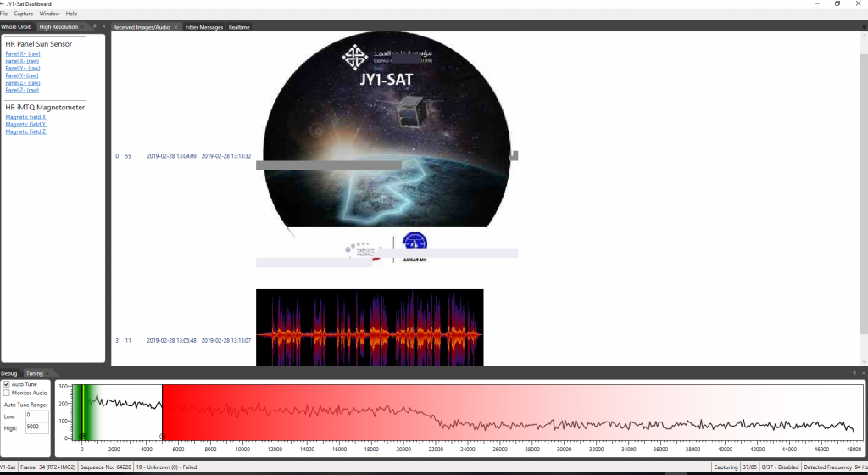Click timestamp 2019-02-28 13:05:48
This screenshot has width=868, height=475.
(x=171, y=340)
